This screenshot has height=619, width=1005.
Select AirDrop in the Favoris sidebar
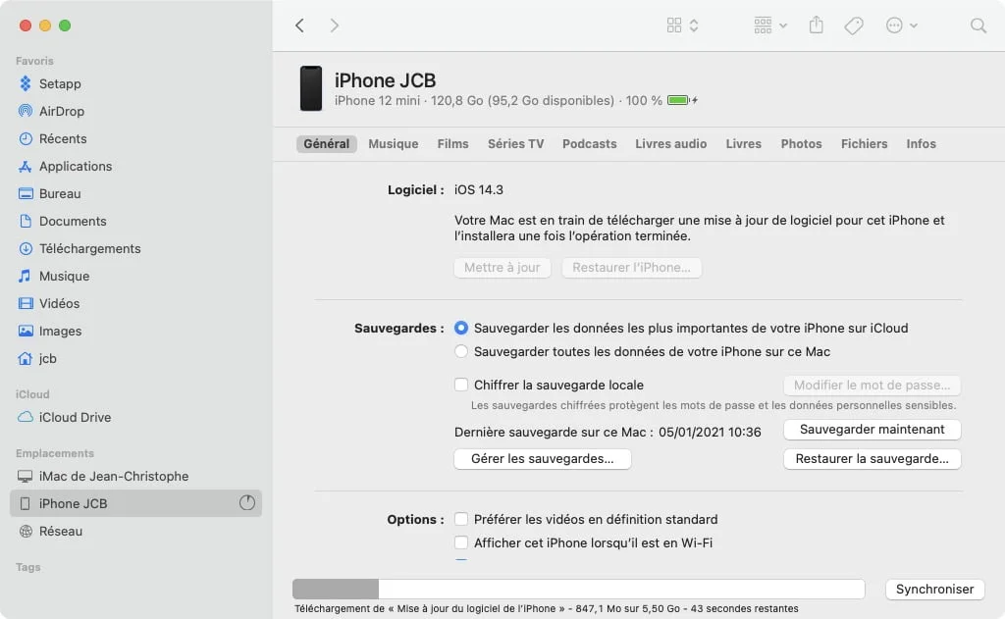click(61, 111)
